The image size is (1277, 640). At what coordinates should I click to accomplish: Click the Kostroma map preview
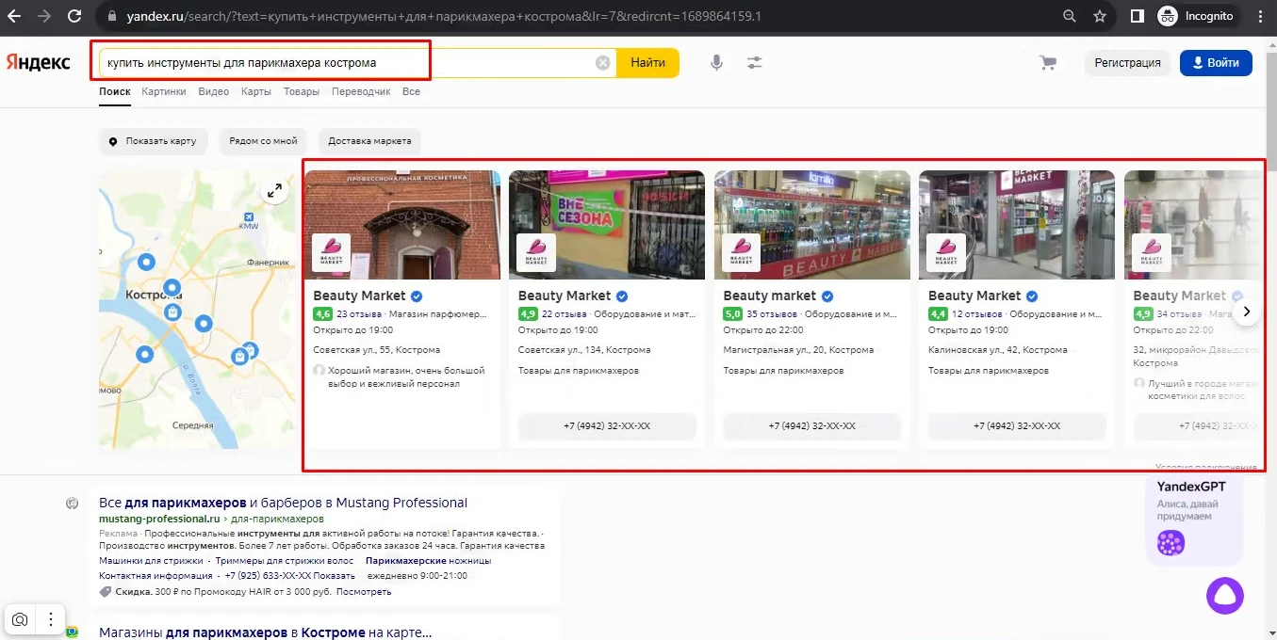point(197,310)
